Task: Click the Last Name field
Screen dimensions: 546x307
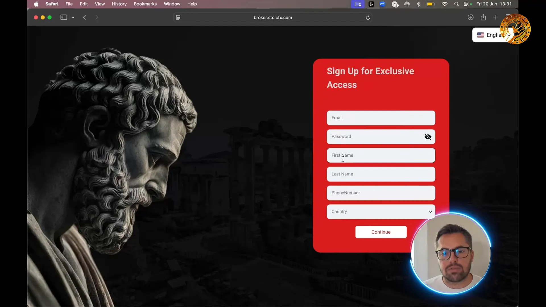Action: pos(381,174)
